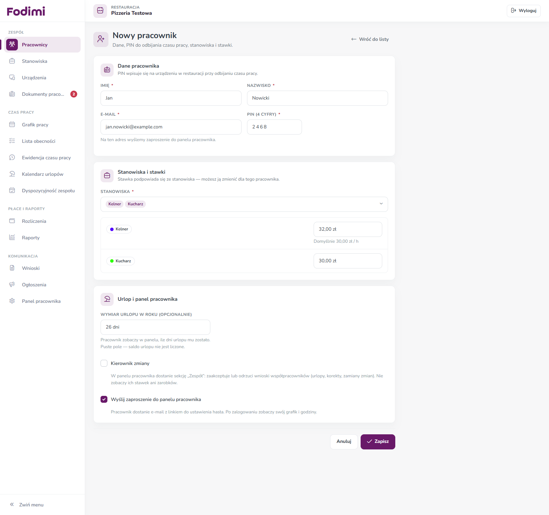549x515 pixels.
Task: Click the E-mail input field
Action: 171,127
